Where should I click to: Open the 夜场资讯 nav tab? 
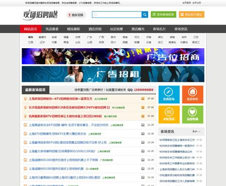181,29
